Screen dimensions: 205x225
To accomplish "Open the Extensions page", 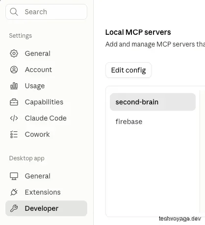I will [46, 192].
